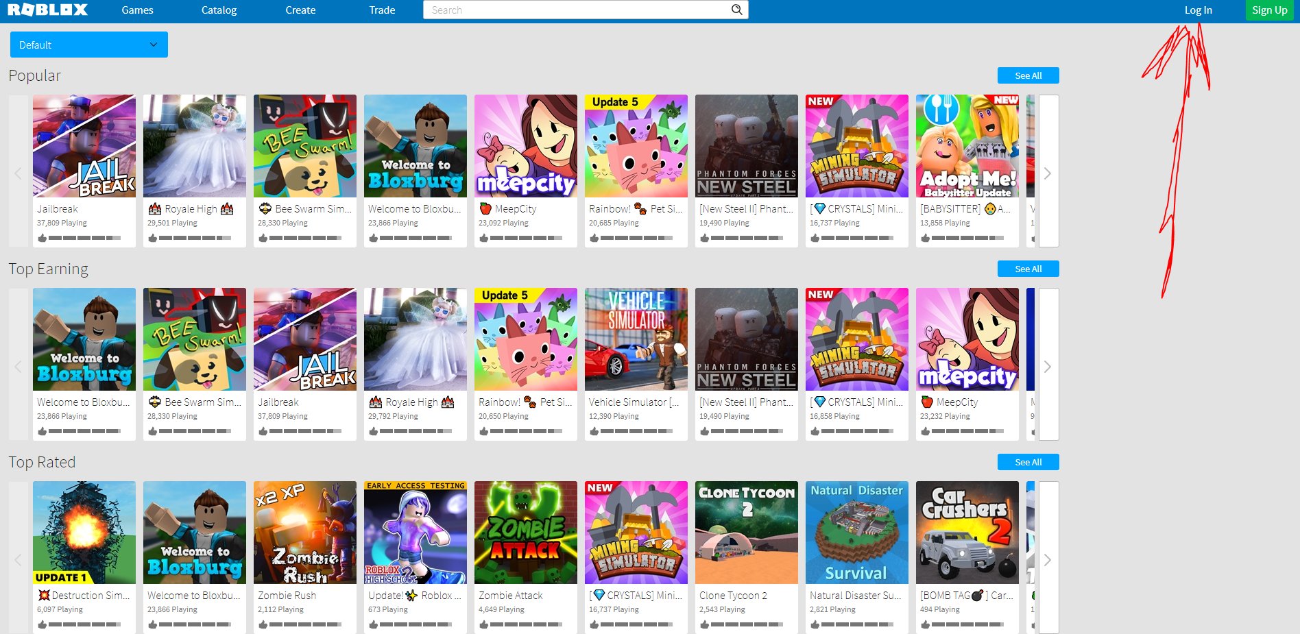The height and width of the screenshot is (634, 1300).
Task: Open the Create section
Action: coord(300,10)
